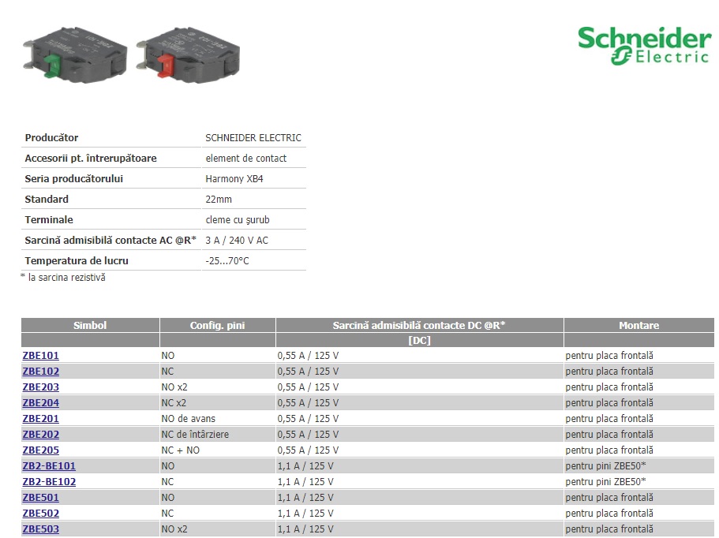Select the 'element de contact' value
This screenshot has width=719, height=538.
tap(245, 159)
